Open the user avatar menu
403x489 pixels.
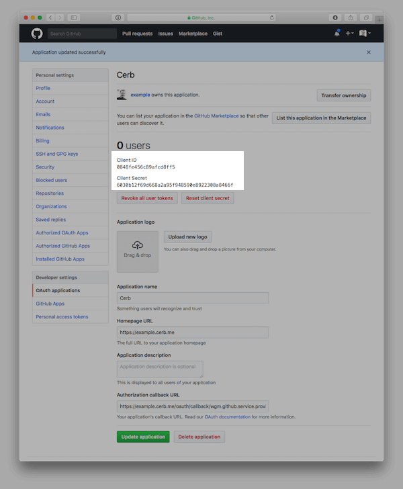pos(365,33)
